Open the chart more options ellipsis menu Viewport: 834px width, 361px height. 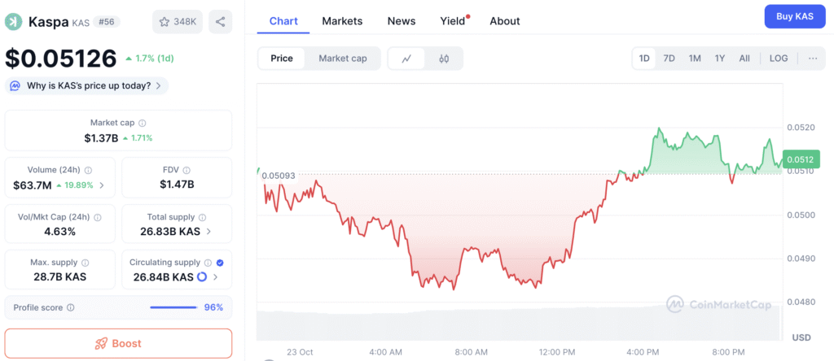812,59
